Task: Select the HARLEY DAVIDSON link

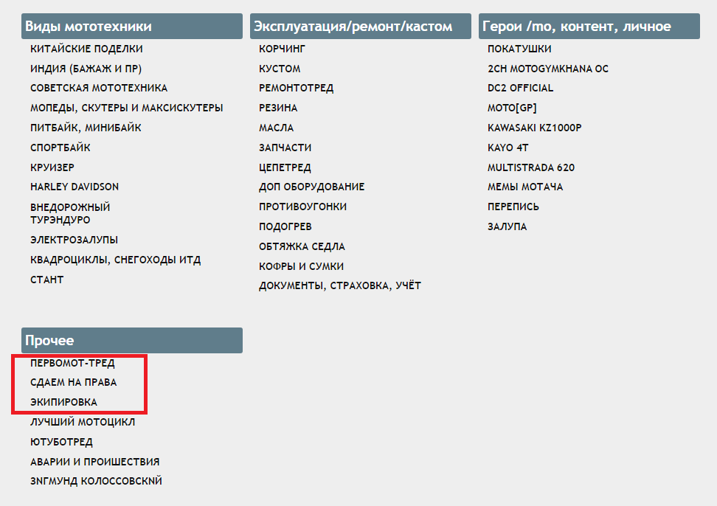Action: pyautogui.click(x=75, y=187)
